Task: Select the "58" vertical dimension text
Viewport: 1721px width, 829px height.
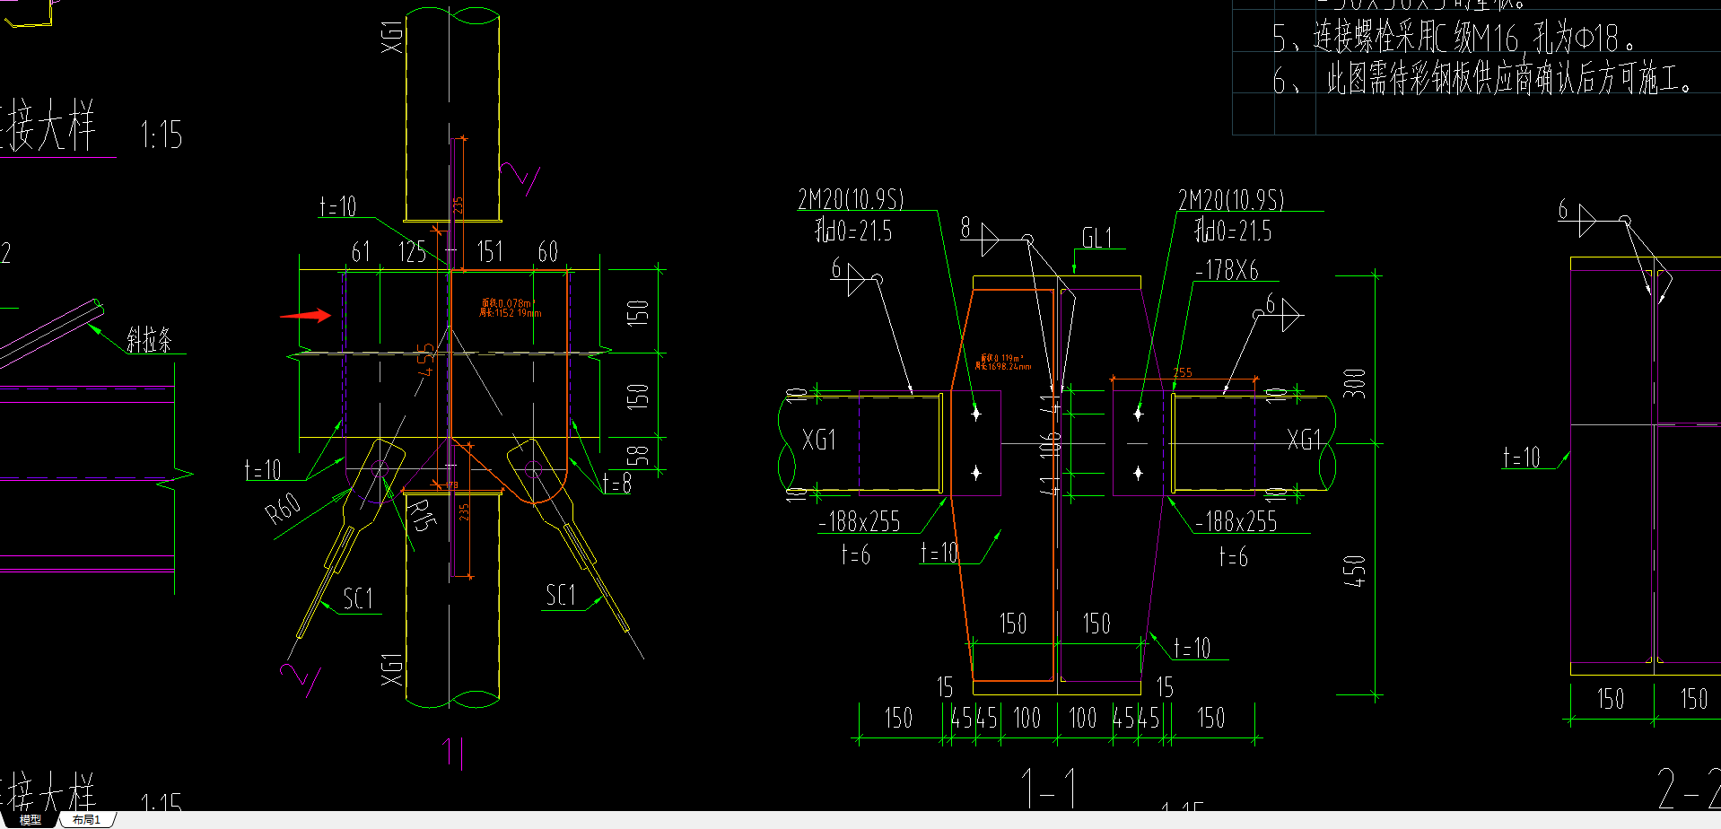Action: click(637, 455)
